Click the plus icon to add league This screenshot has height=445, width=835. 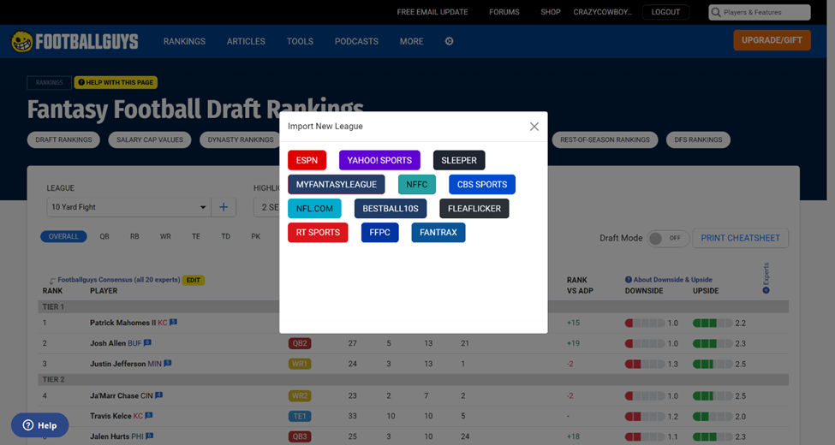pos(224,207)
